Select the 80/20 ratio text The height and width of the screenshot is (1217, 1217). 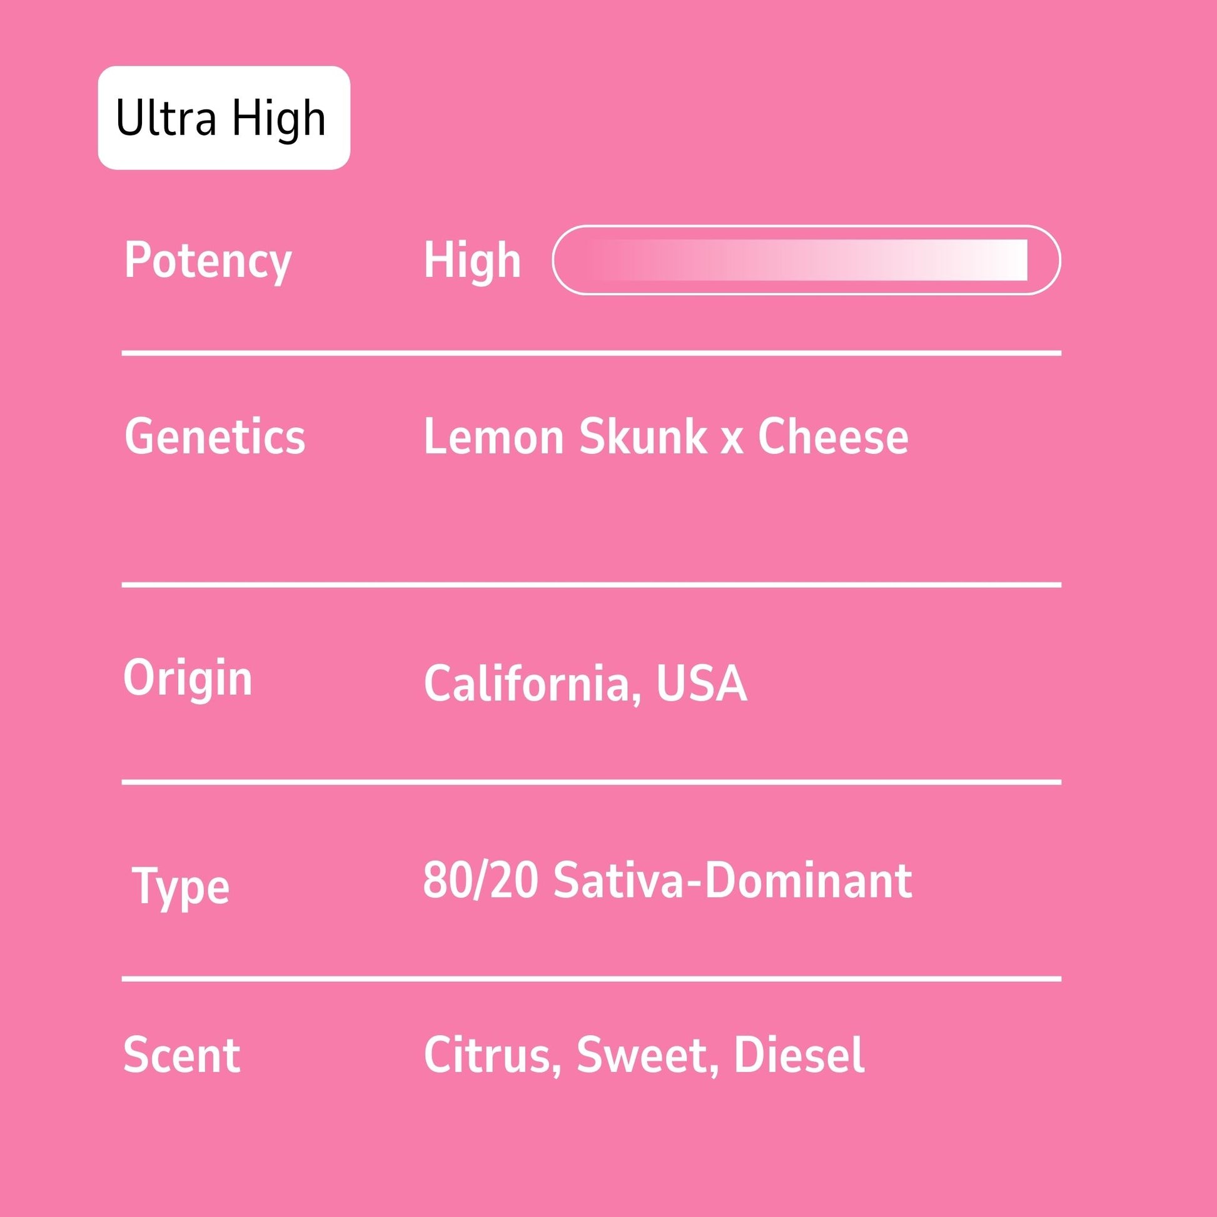pyautogui.click(x=481, y=881)
